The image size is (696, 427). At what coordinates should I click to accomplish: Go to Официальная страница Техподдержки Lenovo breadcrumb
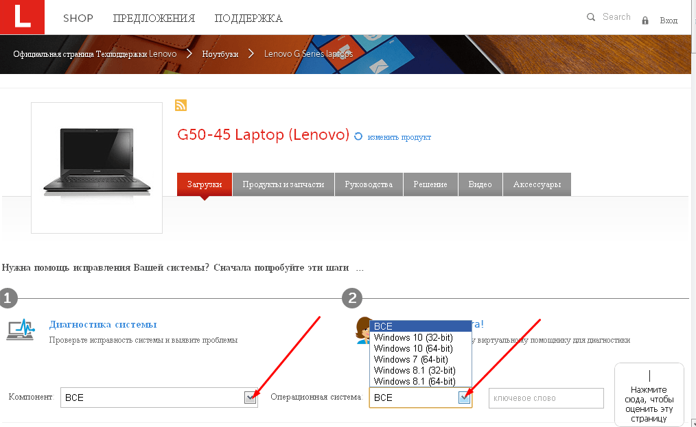[x=95, y=53]
